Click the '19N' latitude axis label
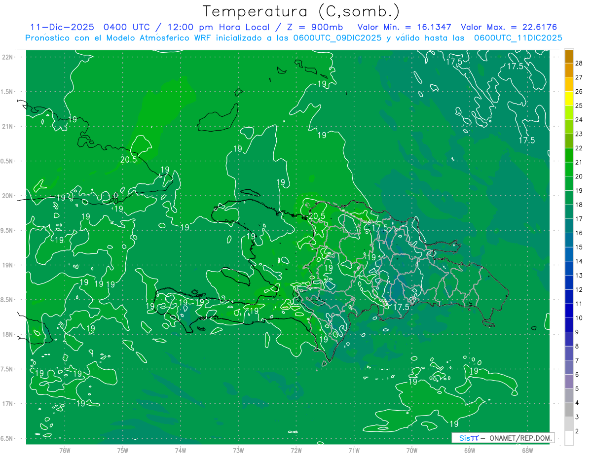The height and width of the screenshot is (457, 592). click(7, 265)
